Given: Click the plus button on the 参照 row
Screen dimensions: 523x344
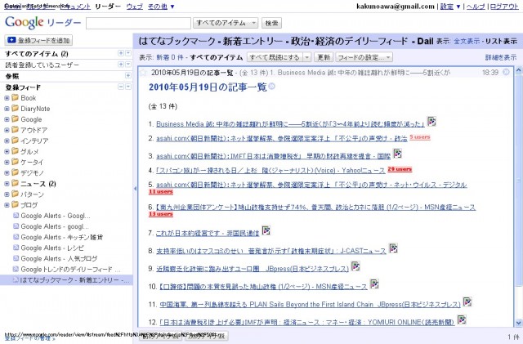Looking at the screenshot, I should (128, 76).
